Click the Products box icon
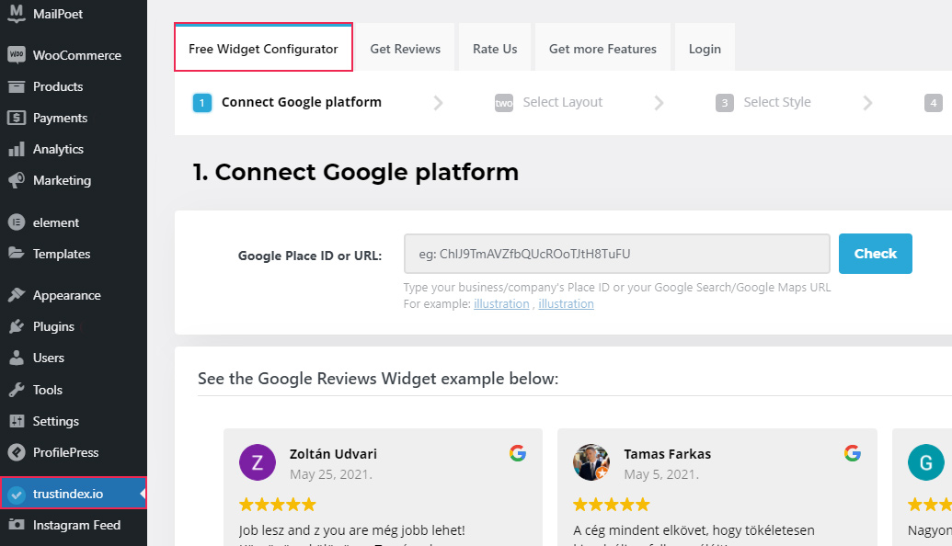Image resolution: width=952 pixels, height=546 pixels. point(17,86)
